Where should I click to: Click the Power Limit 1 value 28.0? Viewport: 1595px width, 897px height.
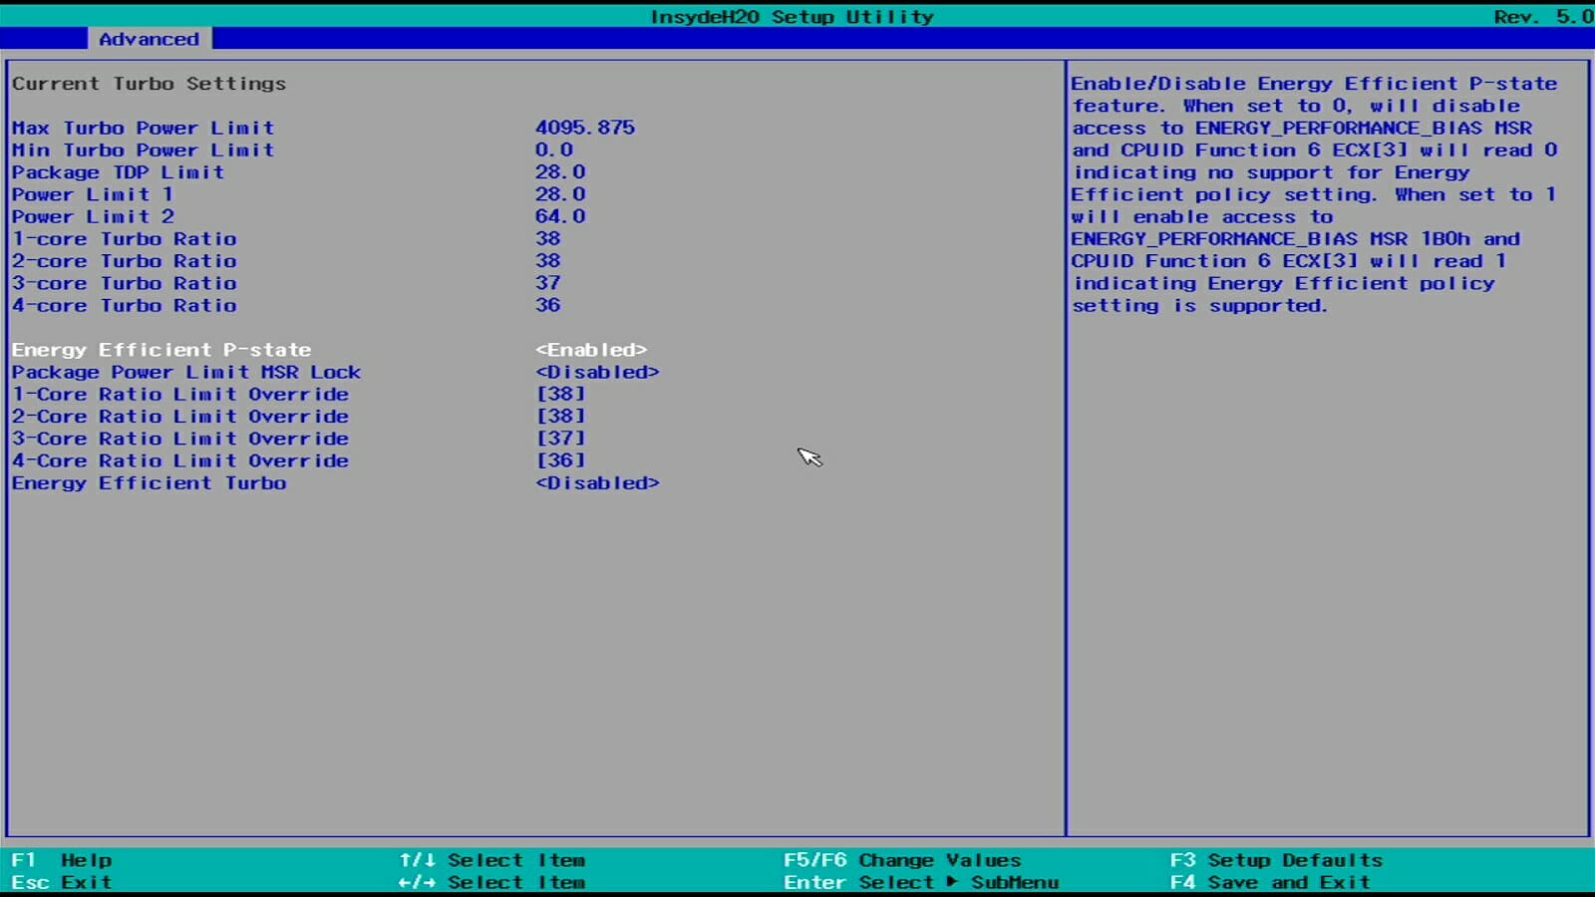(x=560, y=194)
